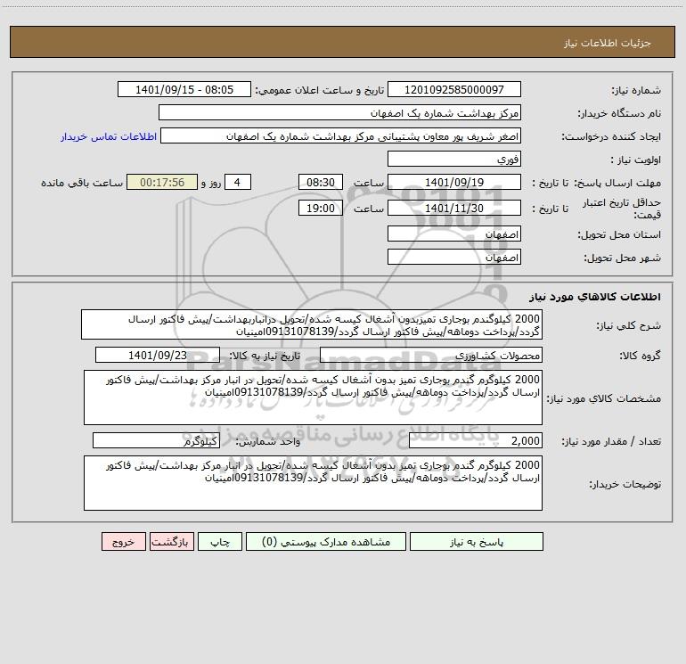Click the 'واحد شمارش:' label
Image resolution: width=686 pixels, height=664 pixels.
268,441
